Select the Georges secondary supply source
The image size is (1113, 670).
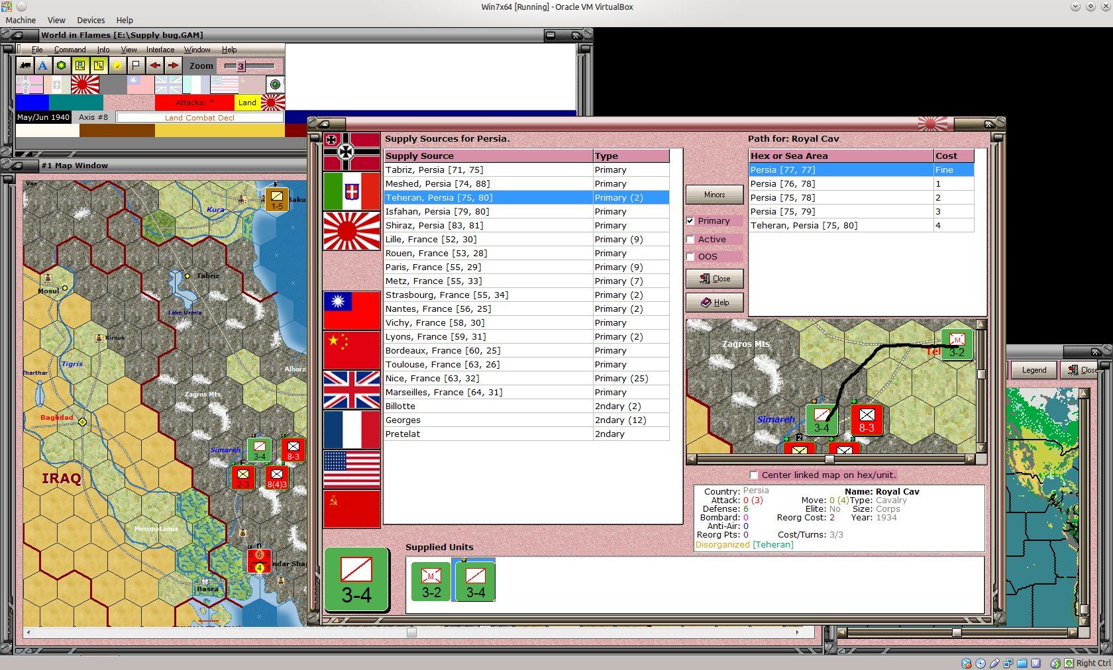click(527, 420)
